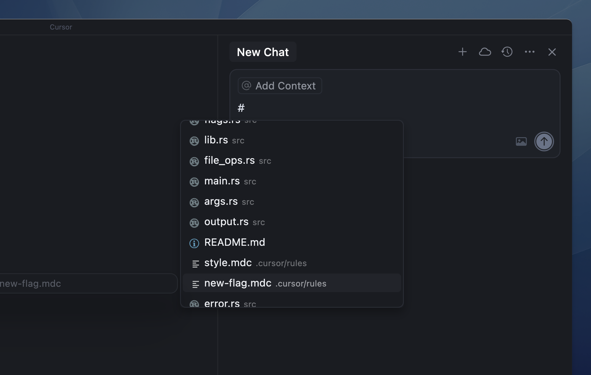Click the info icon beside README.md
Screen dimensions: 591x375
pyautogui.click(x=194, y=243)
